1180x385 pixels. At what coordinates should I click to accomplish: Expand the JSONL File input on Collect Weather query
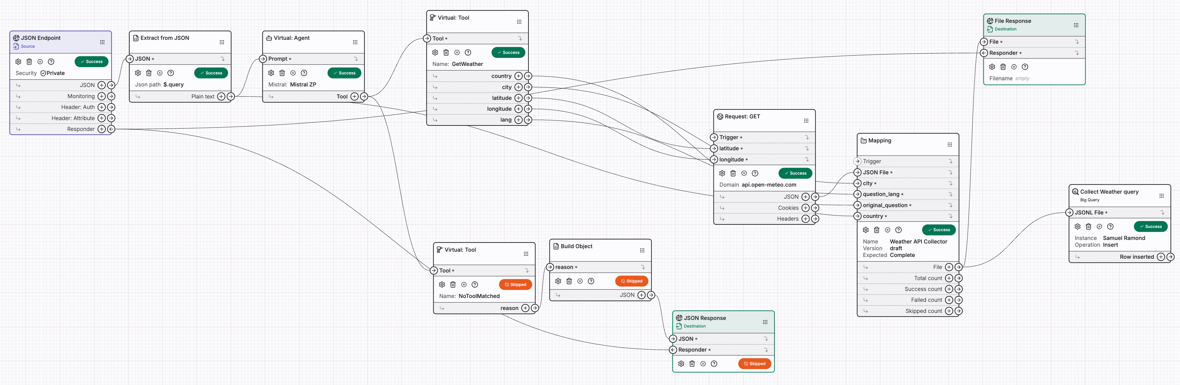tap(1162, 212)
